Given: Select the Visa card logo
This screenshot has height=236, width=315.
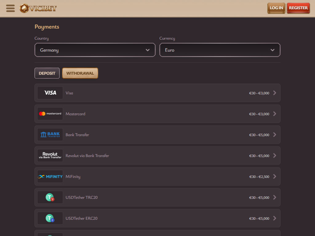Looking at the screenshot, I should point(50,93).
